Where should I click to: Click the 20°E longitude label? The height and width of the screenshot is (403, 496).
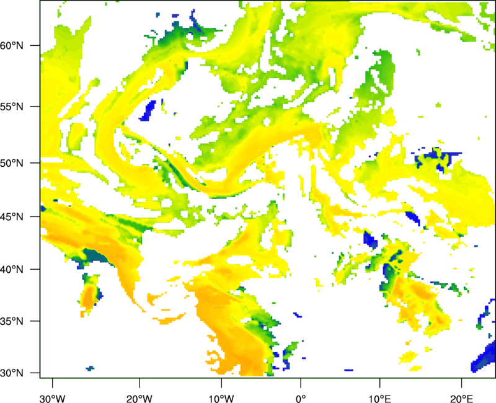tap(461, 399)
